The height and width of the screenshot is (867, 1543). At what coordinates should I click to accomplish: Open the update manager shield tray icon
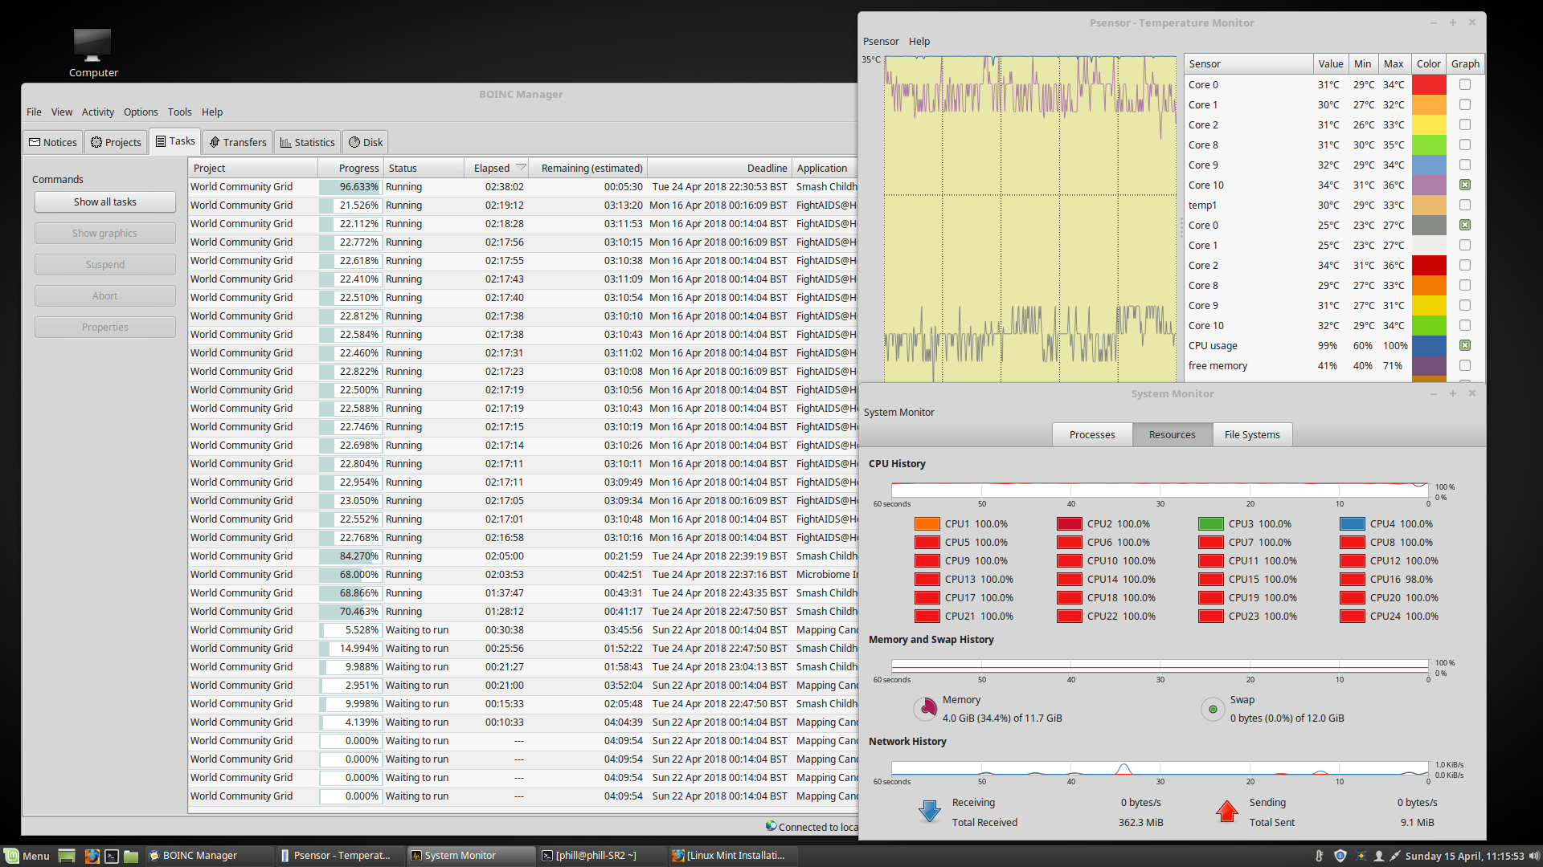tap(1340, 856)
